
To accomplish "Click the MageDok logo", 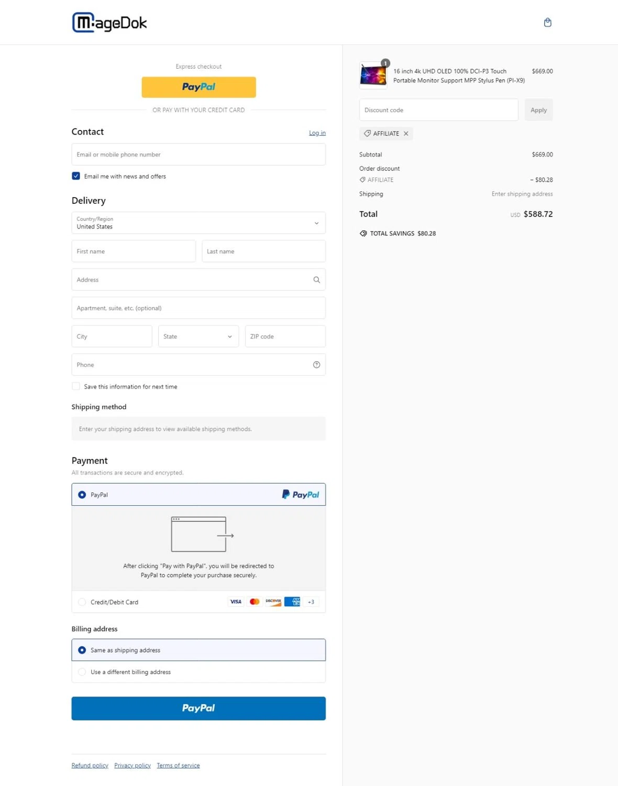I will [109, 23].
